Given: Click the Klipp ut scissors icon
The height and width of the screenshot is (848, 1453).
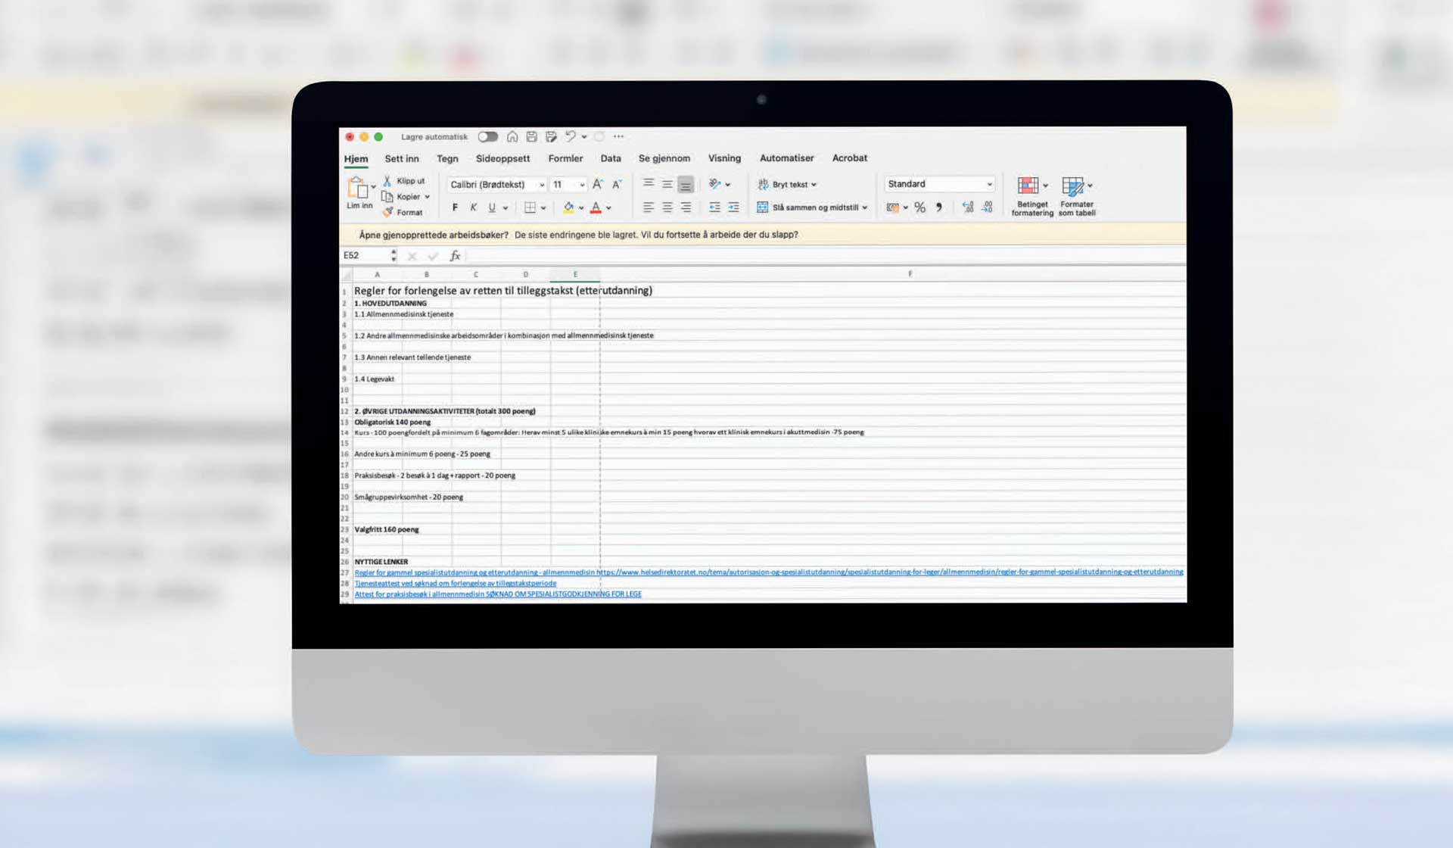Looking at the screenshot, I should [x=387, y=181].
